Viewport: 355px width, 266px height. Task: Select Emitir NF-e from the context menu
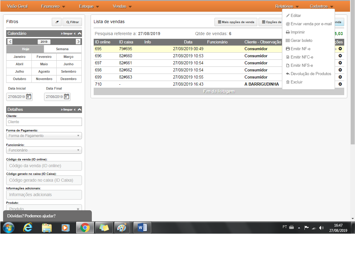coord(300,49)
